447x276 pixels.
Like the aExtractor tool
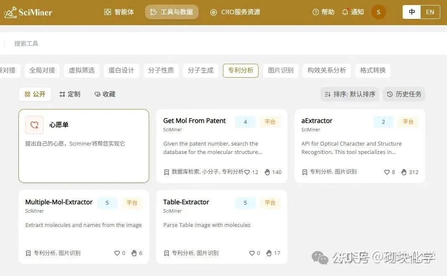pos(386,172)
